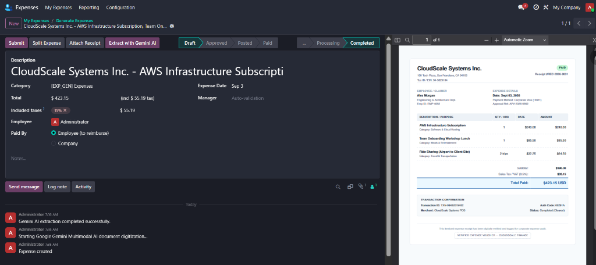The width and height of the screenshot is (596, 265).
Task: Go to previous record arrow
Action: coord(579,24)
